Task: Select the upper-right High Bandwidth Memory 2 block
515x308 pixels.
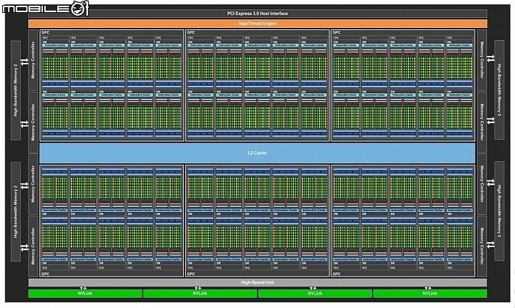Action: click(x=499, y=90)
